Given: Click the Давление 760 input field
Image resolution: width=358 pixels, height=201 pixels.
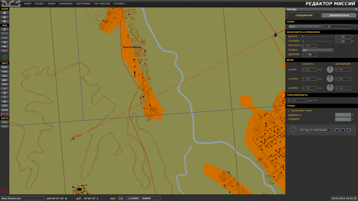Looking at the screenshot, I should pyautogui.click(x=309, y=55).
